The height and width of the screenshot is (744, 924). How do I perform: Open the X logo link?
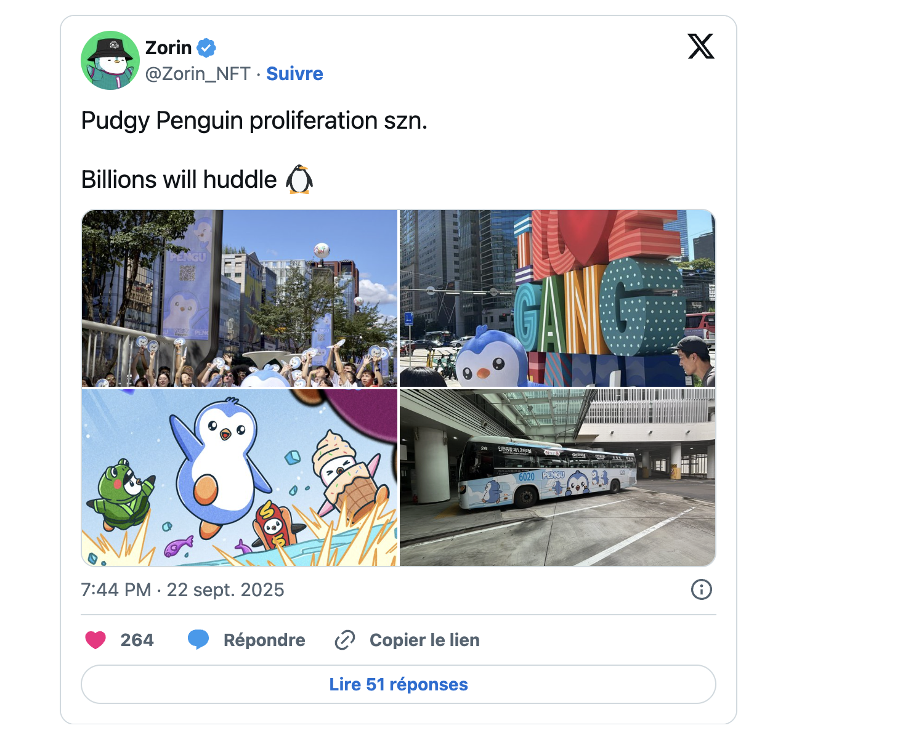tap(701, 47)
